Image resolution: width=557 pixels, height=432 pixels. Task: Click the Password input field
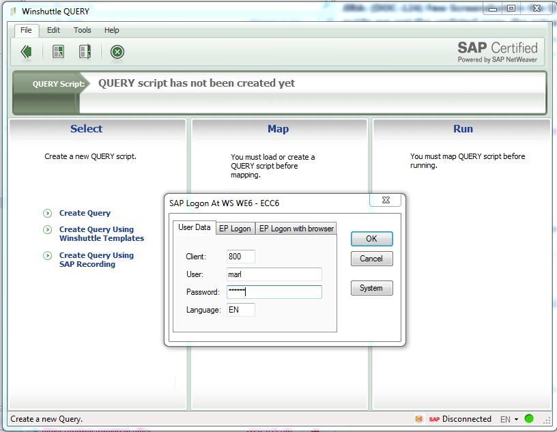coord(274,292)
